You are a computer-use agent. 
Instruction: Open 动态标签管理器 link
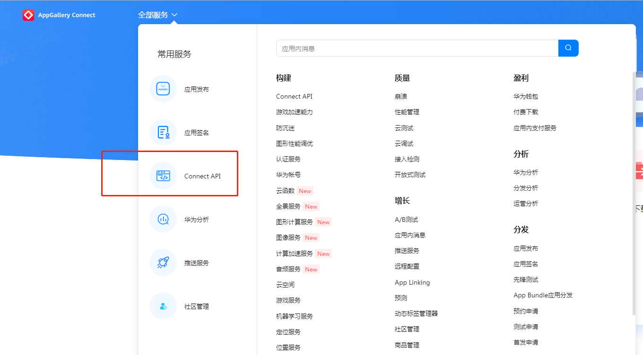pos(416,313)
